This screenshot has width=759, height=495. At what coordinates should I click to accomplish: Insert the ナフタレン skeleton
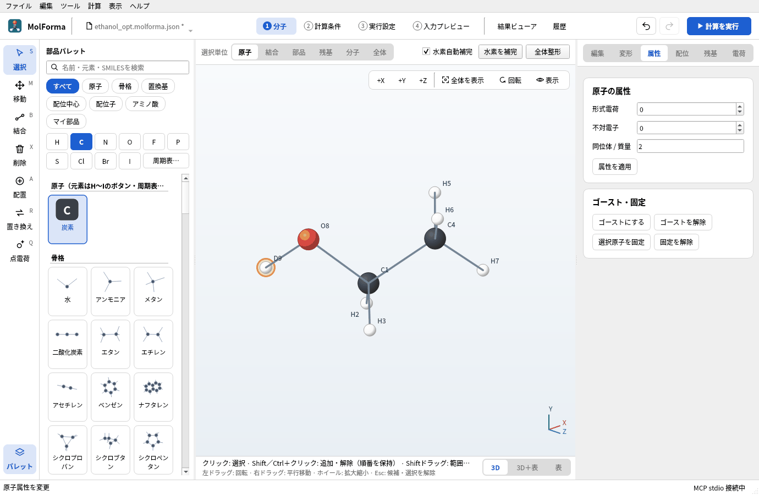pos(153,397)
